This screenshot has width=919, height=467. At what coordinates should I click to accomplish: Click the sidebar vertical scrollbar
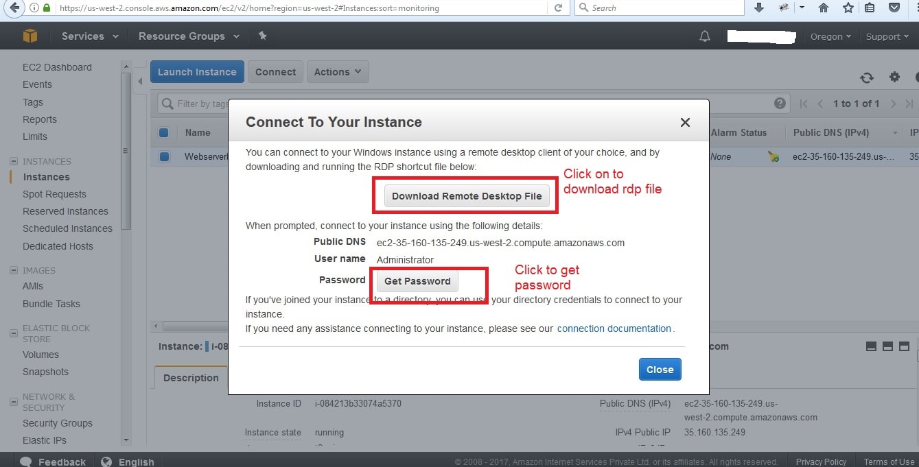(126, 151)
